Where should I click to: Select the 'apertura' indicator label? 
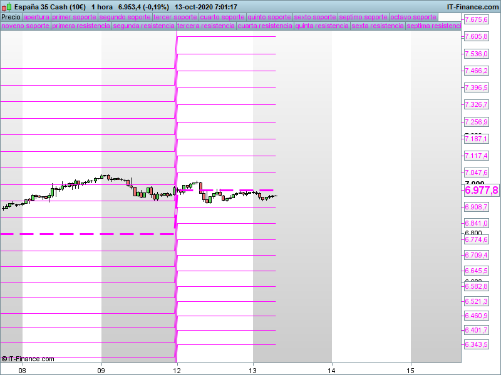[x=36, y=17]
